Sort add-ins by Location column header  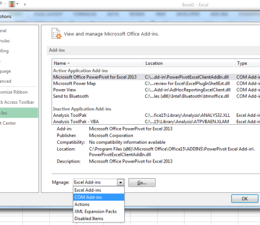pyautogui.click(x=189, y=63)
